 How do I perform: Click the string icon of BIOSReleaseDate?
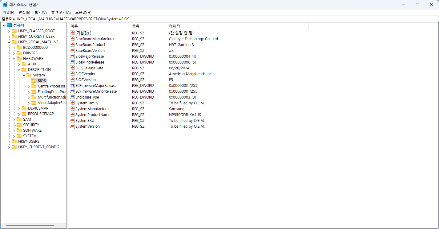point(72,68)
